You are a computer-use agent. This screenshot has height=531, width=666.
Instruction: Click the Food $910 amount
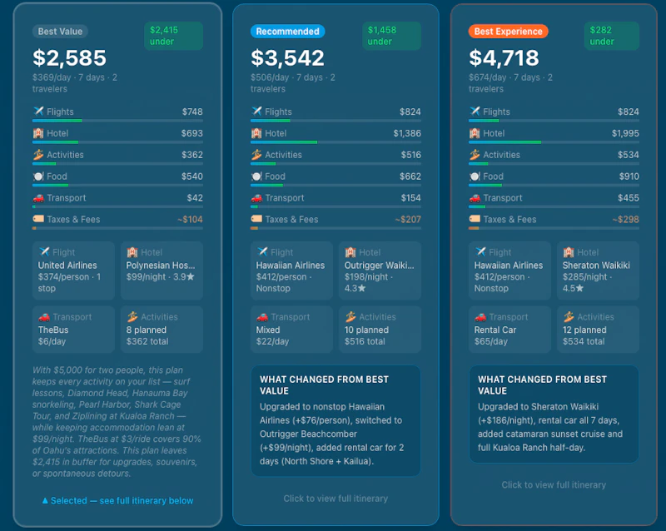point(629,176)
